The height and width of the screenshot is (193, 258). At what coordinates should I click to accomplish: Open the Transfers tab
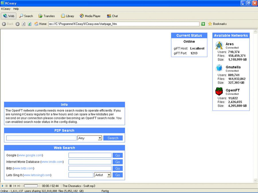[46, 16]
